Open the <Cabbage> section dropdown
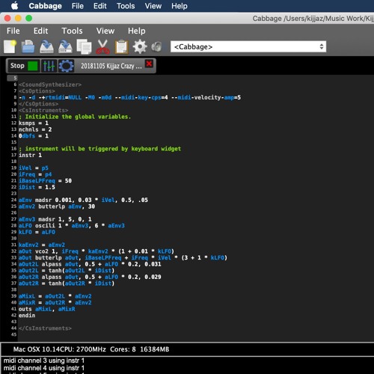The image size is (374, 374). click(248, 46)
